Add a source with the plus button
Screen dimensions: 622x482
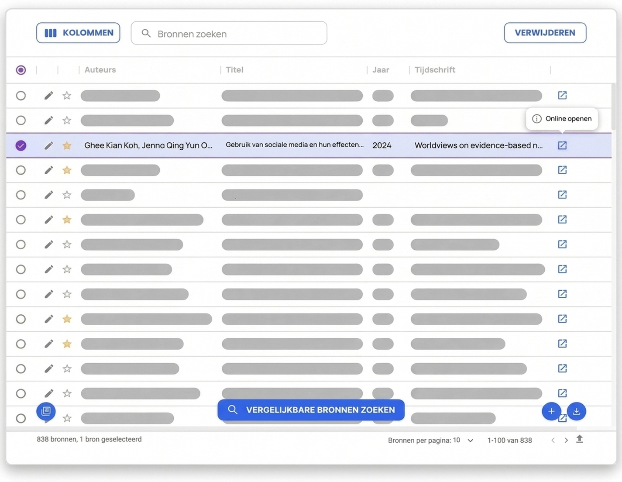click(x=551, y=411)
